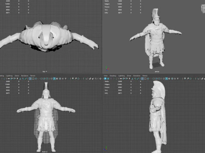Click Use Default Material icon in side view panel

coord(169,79)
